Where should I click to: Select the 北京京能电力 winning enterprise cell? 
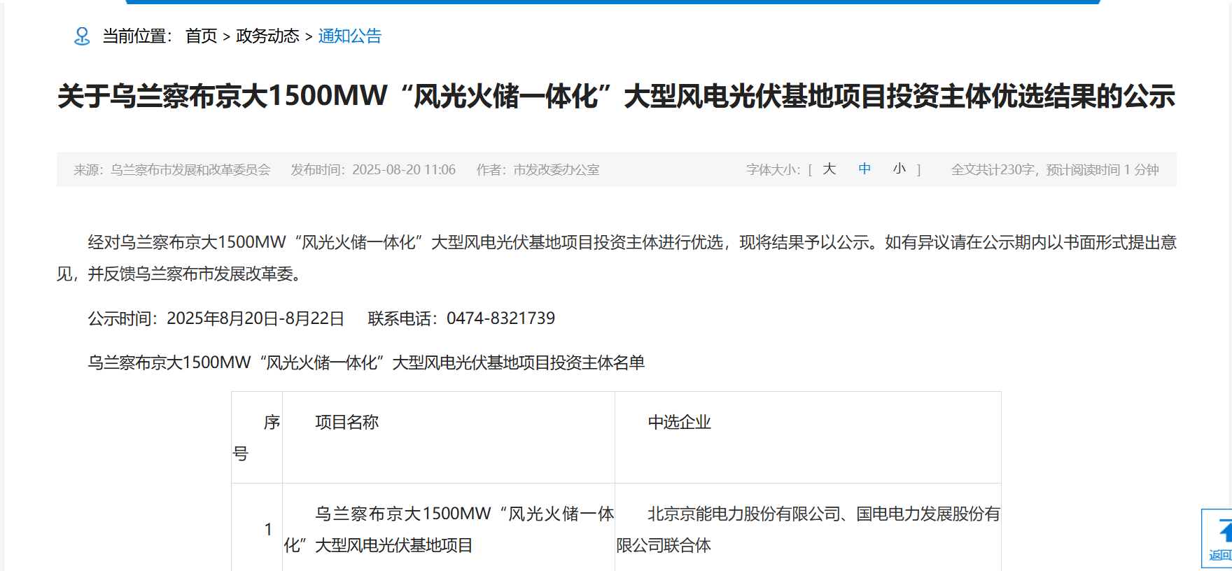tap(808, 529)
